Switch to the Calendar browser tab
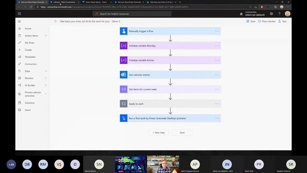Image resolution: width=307 pixels, height=173 pixels. 64,2
